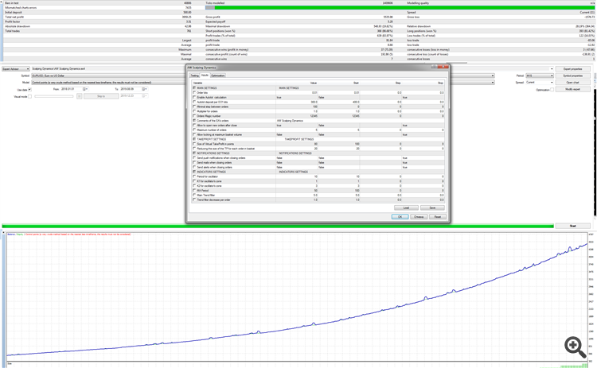Tick the Multiplier for orders checkbox
The width and height of the screenshot is (597, 368).
pos(194,111)
